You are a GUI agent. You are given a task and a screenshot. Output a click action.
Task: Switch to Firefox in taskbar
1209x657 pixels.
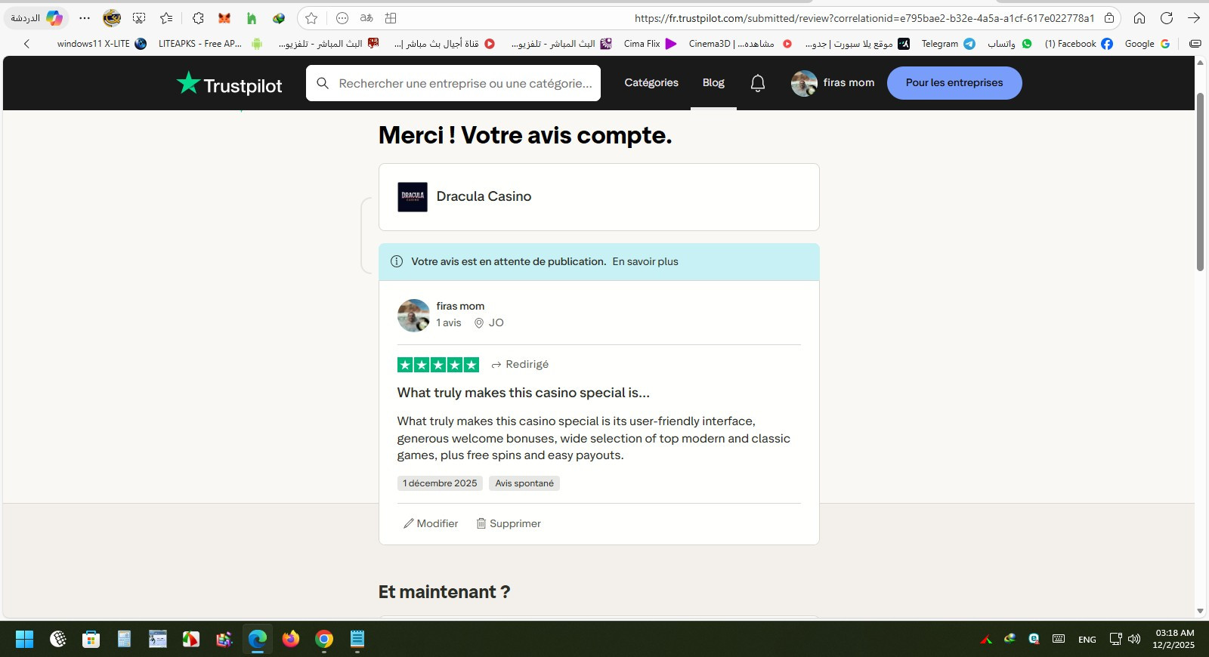[x=290, y=639]
